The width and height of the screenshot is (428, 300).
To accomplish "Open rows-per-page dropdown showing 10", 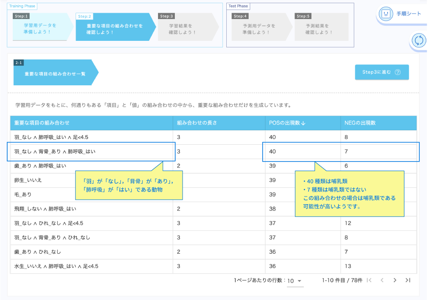I will click(x=295, y=280).
